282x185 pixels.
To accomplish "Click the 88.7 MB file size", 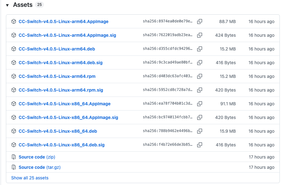I will point(227,21).
